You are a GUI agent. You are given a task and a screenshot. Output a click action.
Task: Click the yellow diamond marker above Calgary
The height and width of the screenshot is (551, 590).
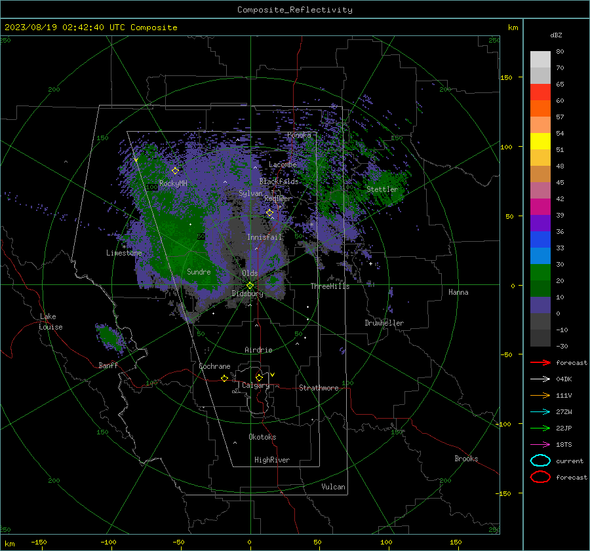click(259, 377)
